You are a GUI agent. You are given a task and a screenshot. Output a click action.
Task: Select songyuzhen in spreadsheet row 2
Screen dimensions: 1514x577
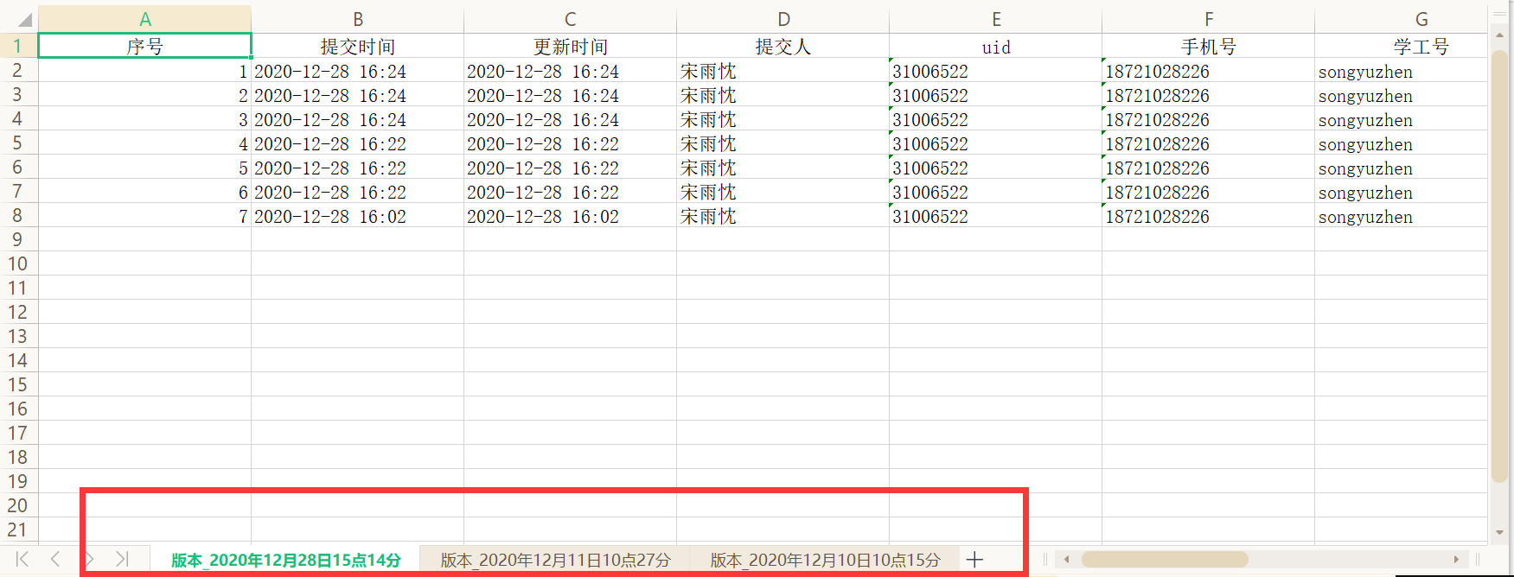[x=1401, y=71]
